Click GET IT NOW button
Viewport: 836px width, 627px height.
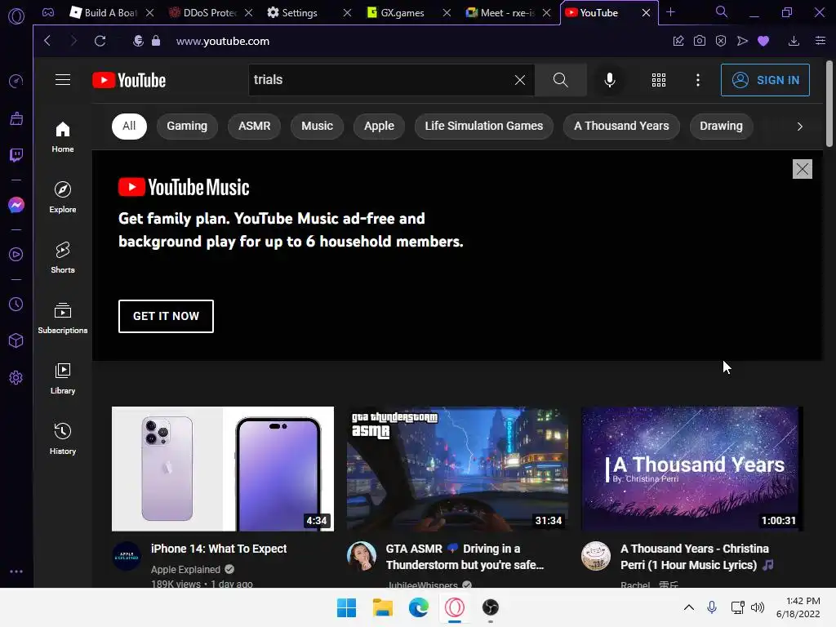166,316
